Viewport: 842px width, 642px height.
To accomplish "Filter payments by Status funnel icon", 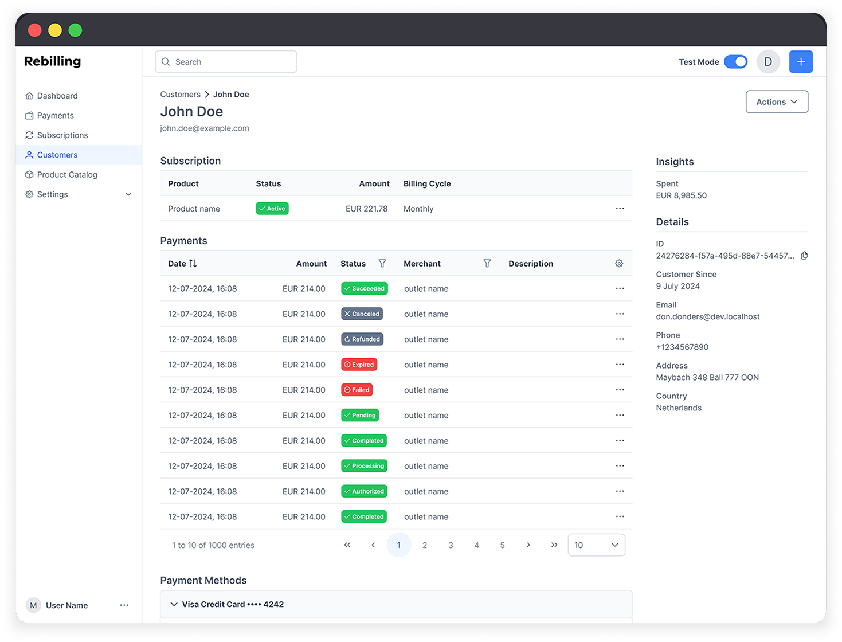I will [382, 264].
